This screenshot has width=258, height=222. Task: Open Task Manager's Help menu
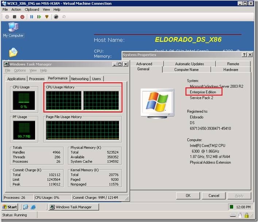(x=43, y=70)
